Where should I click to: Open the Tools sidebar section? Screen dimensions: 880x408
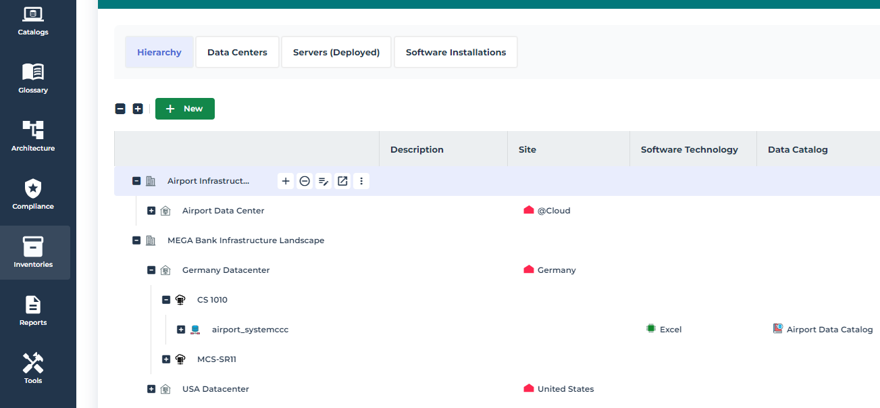tap(33, 369)
